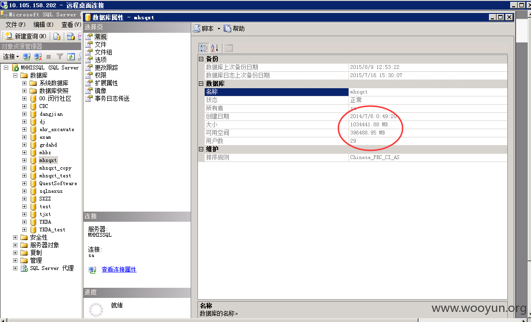This screenshot has height=322, width=531.
Task: Click the filter funnel icon in Object Explorer
Action: point(60,56)
